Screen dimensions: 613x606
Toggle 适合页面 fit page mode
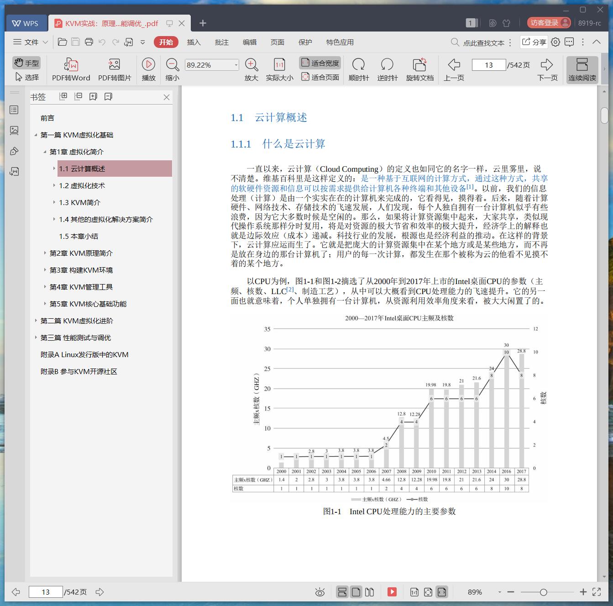320,77
